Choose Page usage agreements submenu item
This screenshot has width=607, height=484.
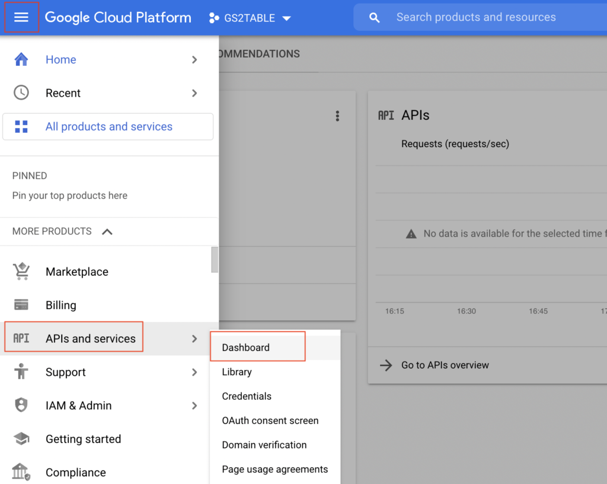click(275, 469)
